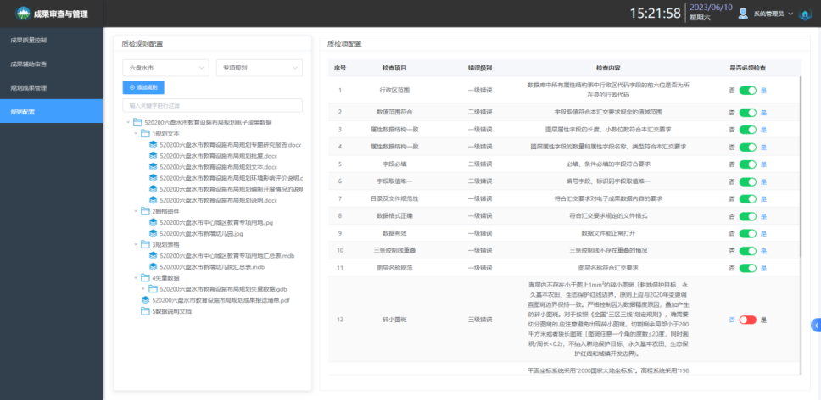Click file icon of 编制开展情况的说明

[x=153, y=189]
